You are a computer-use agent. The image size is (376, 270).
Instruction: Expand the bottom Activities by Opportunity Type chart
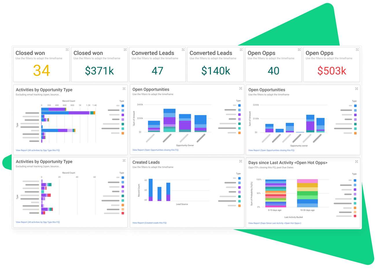coord(124,160)
